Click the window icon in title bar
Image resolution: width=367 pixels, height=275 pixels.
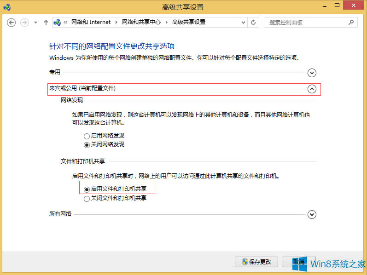6,7
